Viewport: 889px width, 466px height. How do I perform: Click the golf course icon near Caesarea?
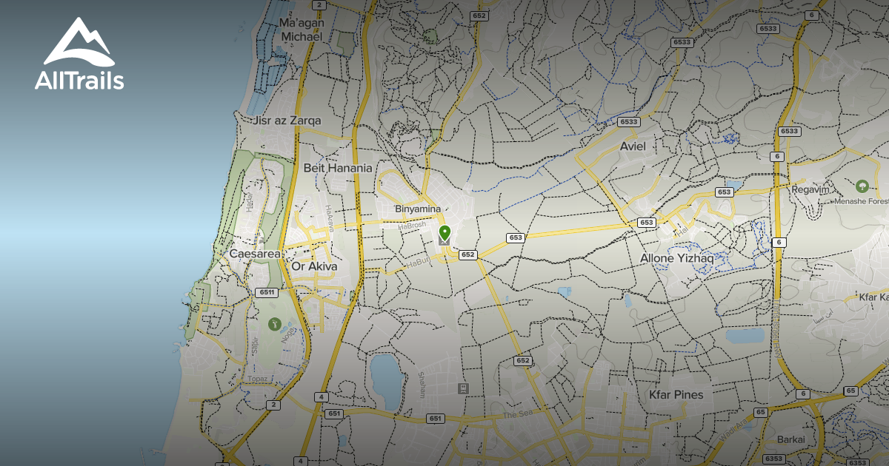pos(274,323)
